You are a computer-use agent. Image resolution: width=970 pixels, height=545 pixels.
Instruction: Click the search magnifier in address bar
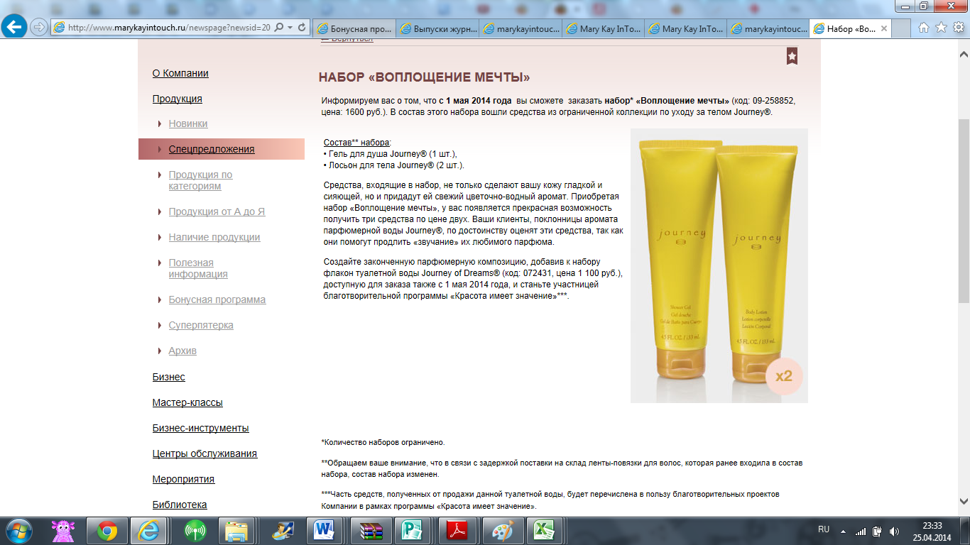click(278, 28)
